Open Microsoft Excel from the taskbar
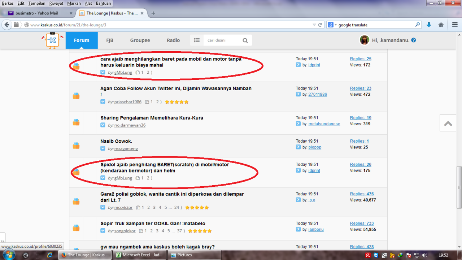Image resolution: width=462 pixels, height=260 pixels. coord(140,255)
